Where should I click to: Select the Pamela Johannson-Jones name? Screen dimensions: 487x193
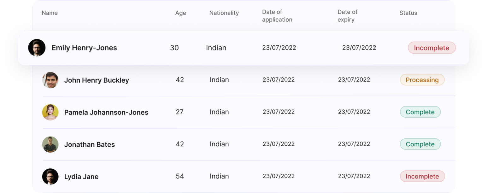pyautogui.click(x=106, y=113)
